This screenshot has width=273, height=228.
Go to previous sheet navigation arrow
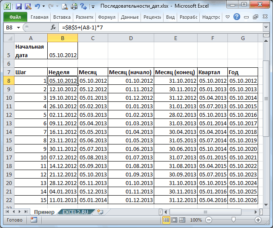pyautogui.click(x=14, y=212)
